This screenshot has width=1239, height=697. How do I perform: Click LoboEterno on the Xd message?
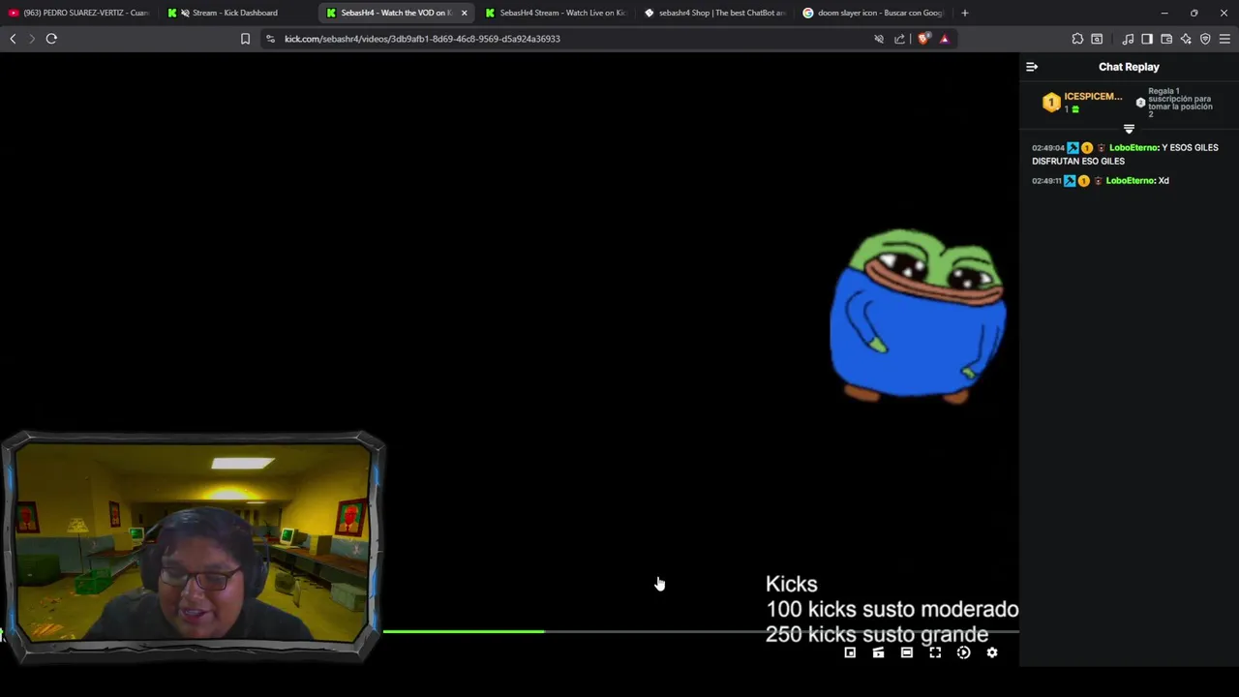[x=1131, y=181]
